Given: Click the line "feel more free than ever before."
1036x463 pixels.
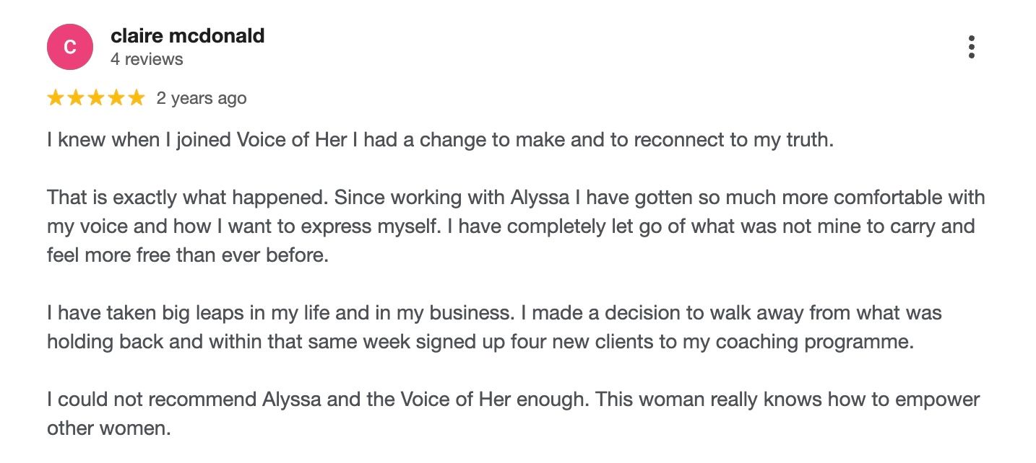Looking at the screenshot, I should pyautogui.click(x=187, y=255).
